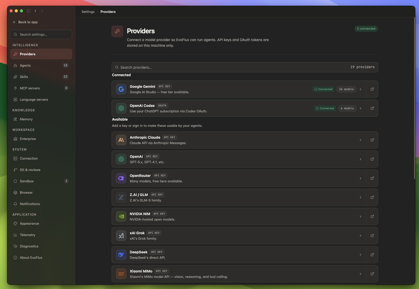Expand the NVIDIA NIM row chevron
The image size is (419, 289).
[x=360, y=216]
